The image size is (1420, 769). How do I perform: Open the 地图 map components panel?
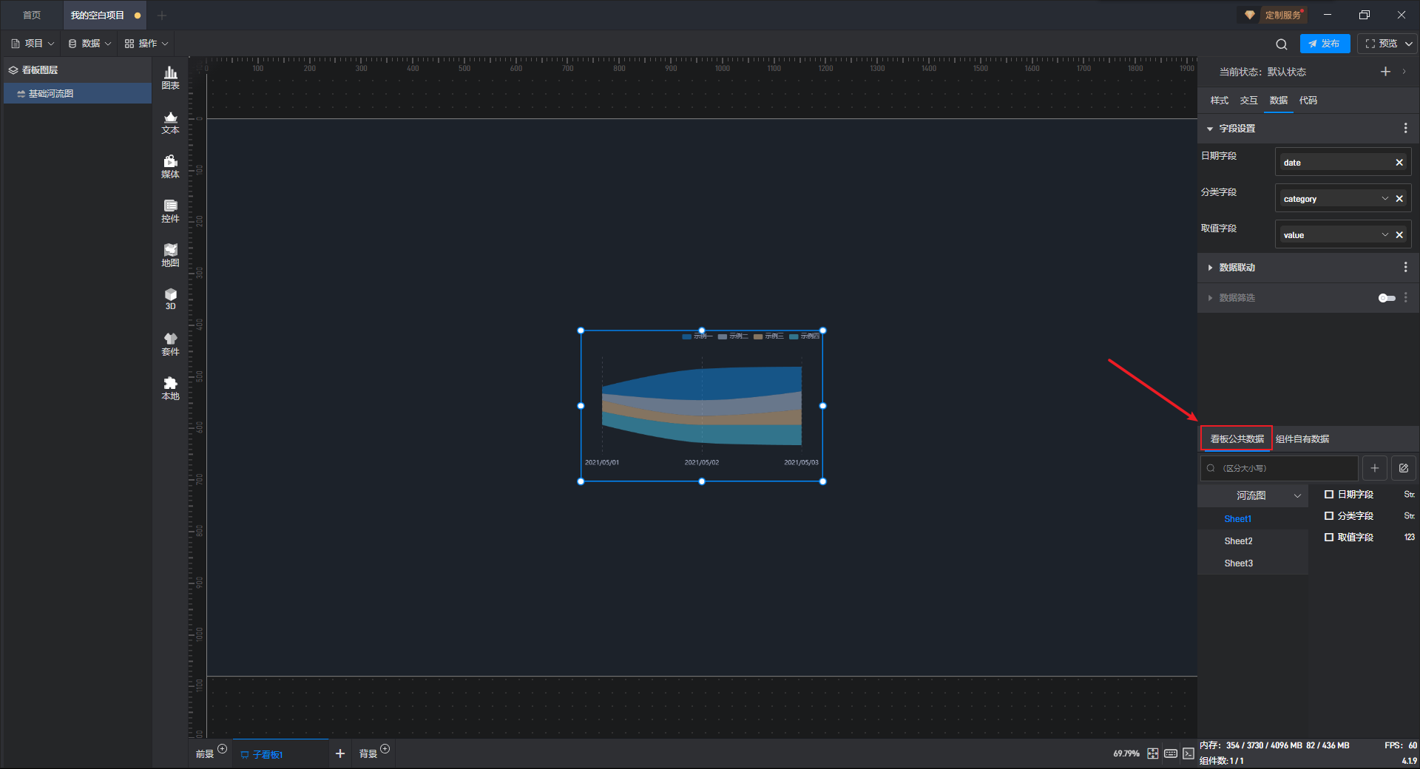pyautogui.click(x=170, y=255)
